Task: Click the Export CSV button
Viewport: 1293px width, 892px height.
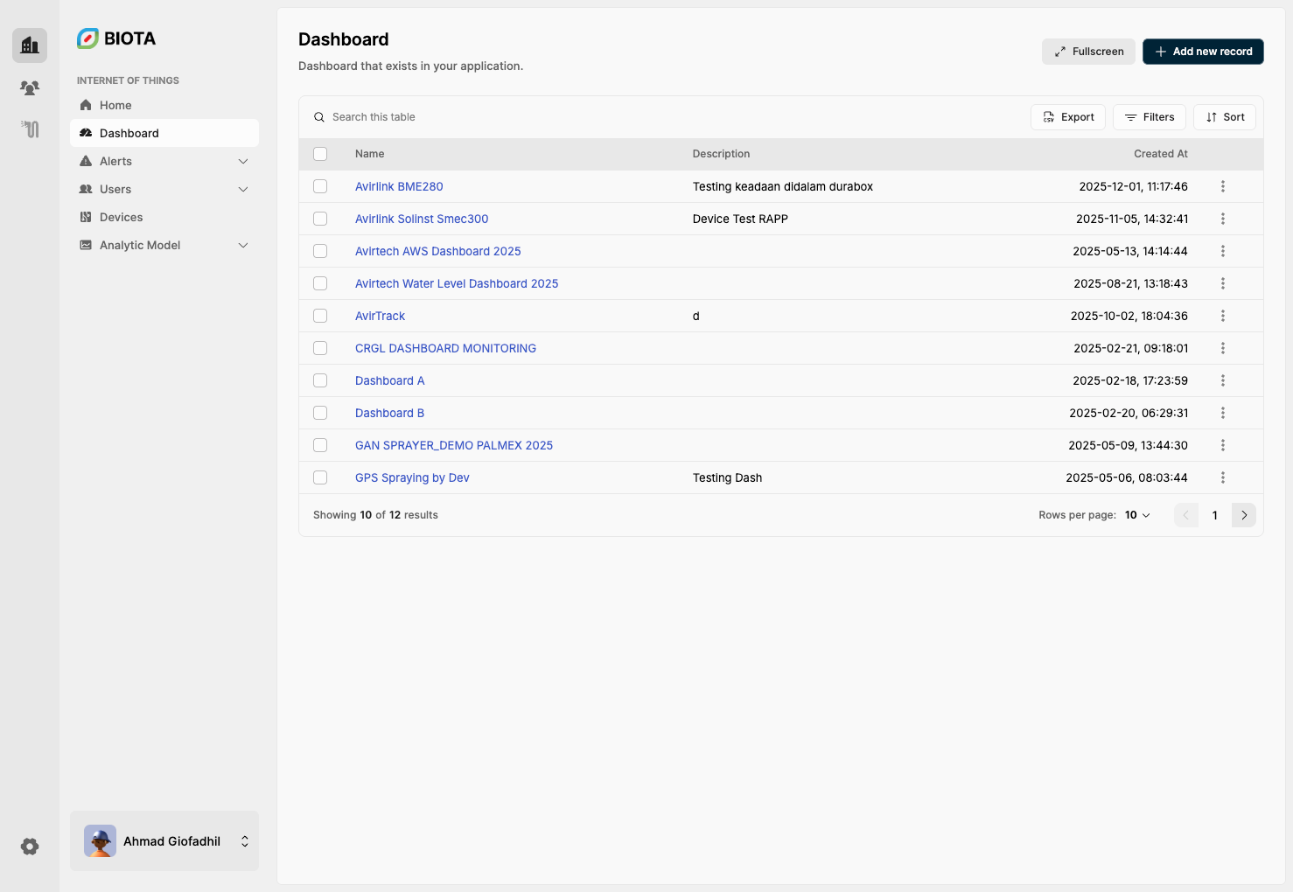Action: (x=1068, y=117)
